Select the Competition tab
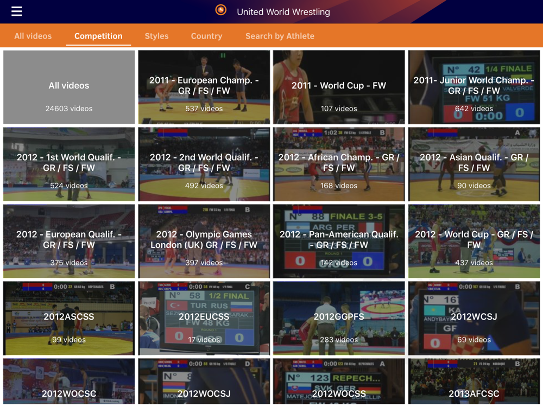 [98, 36]
